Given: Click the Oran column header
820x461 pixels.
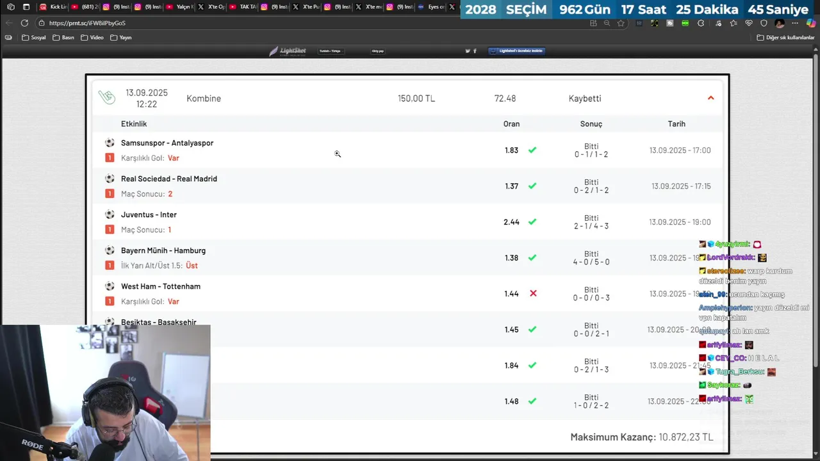Looking at the screenshot, I should click(x=511, y=124).
